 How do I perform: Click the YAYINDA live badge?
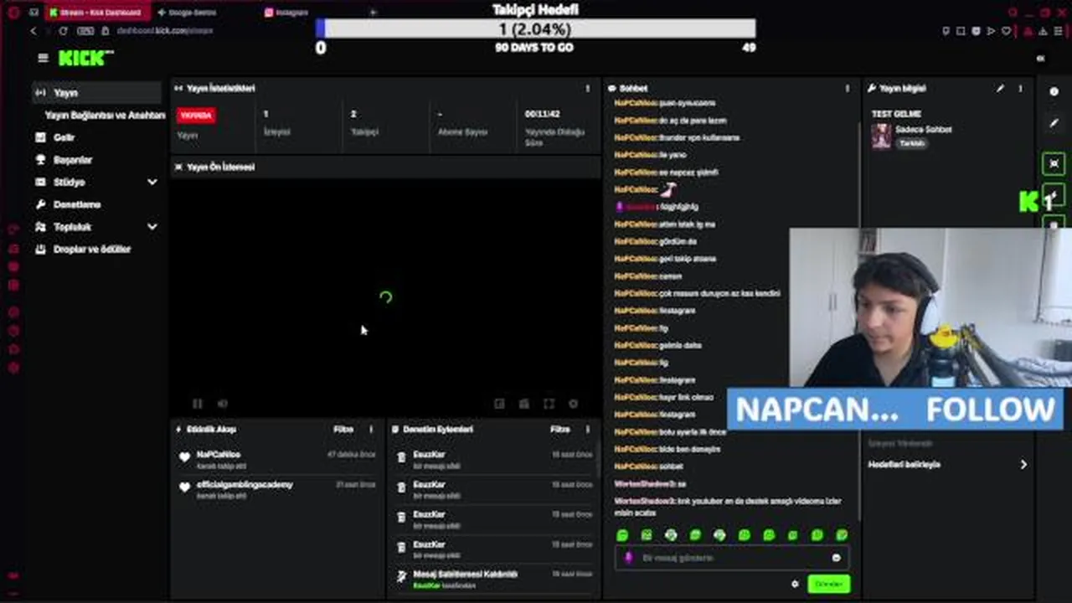pos(196,115)
